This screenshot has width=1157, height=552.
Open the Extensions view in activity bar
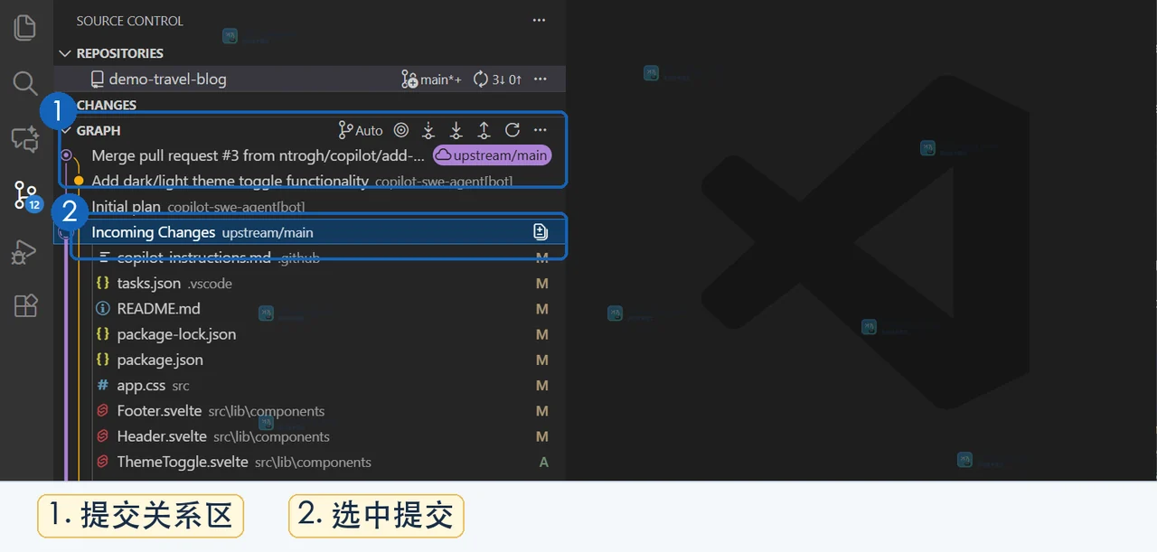[25, 305]
